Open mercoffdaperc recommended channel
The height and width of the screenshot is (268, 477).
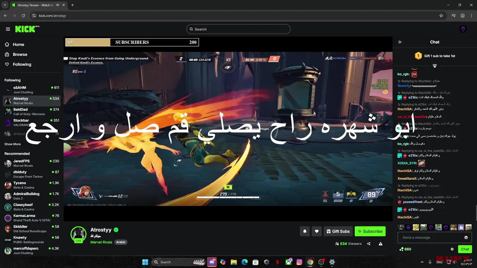(32, 251)
